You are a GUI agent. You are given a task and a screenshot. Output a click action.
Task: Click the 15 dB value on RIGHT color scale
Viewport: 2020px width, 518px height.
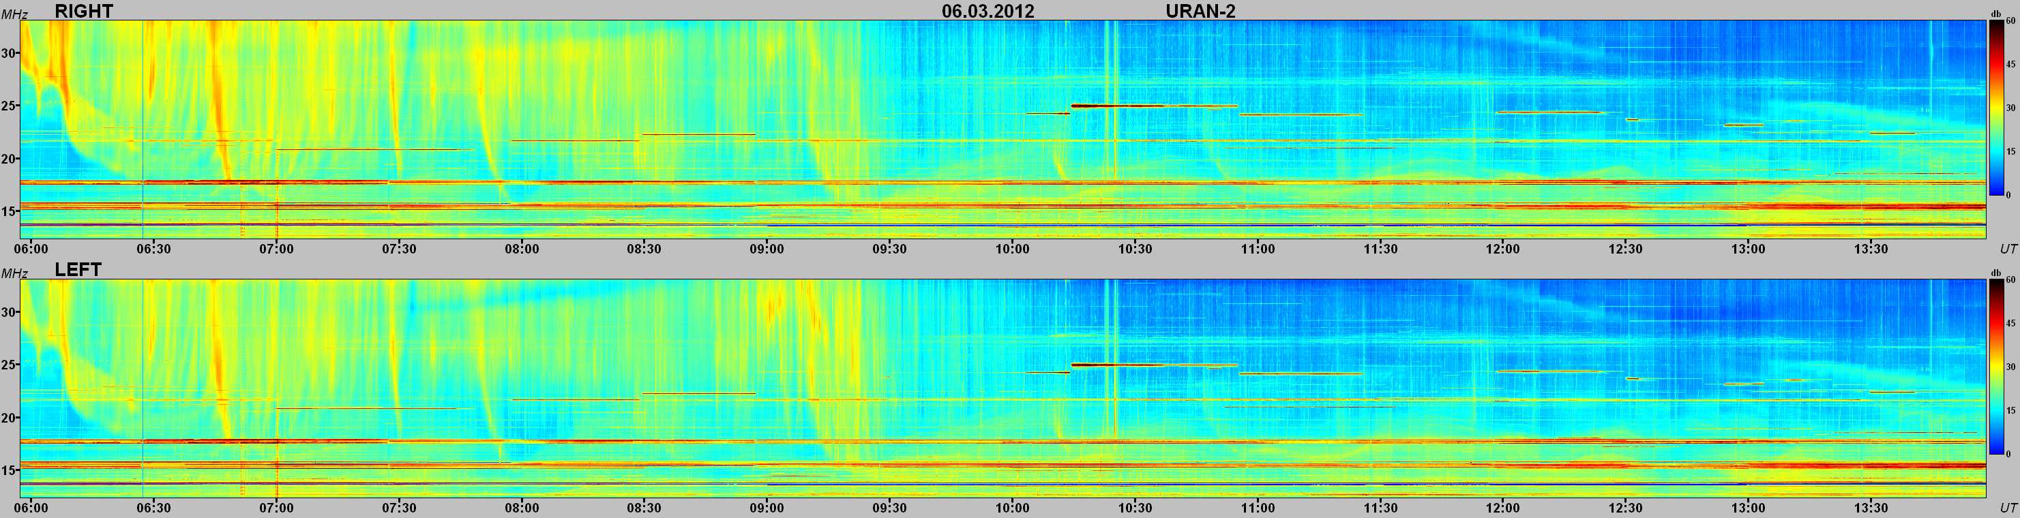[2010, 151]
